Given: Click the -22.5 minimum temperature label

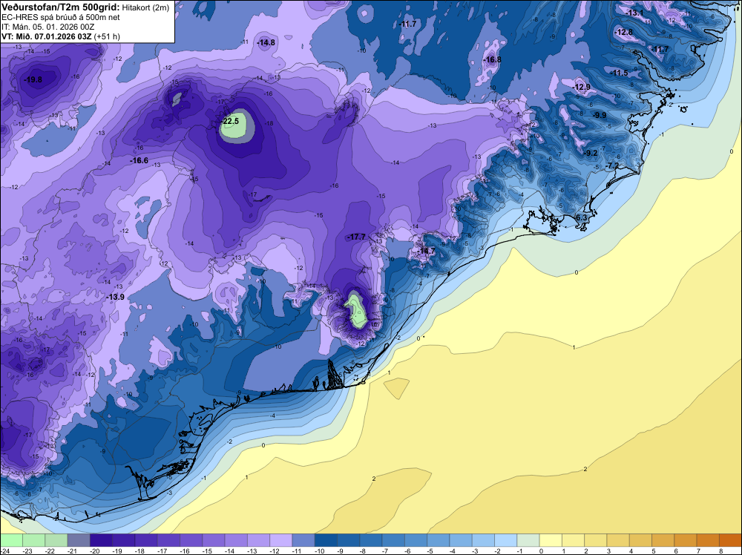Looking at the screenshot, I should [x=230, y=121].
